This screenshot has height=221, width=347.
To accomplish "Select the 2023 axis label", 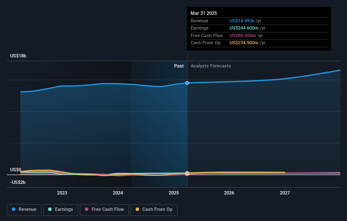I will 62,193.
